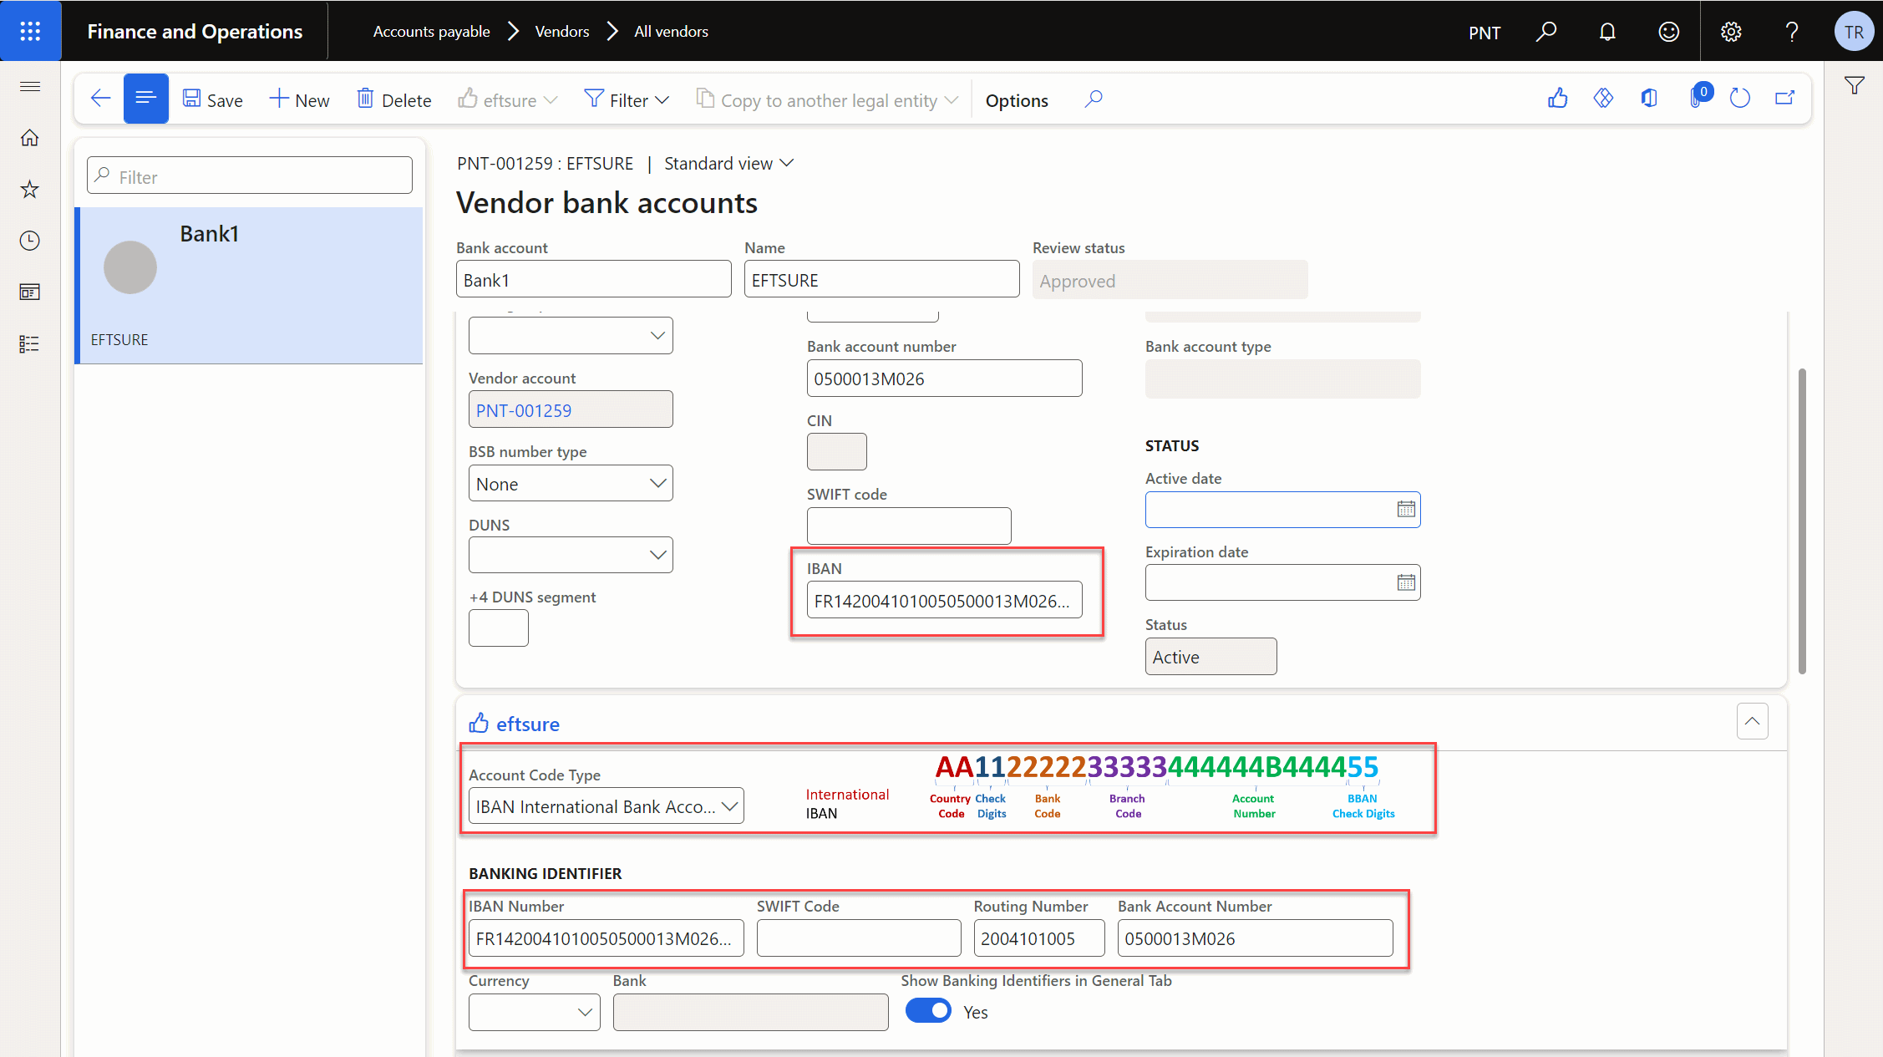Go to Home in the sidebar

click(30, 138)
